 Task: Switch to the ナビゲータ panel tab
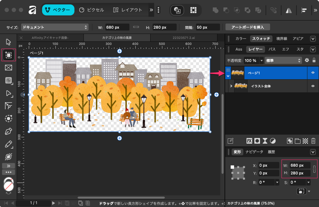pyautogui.click(x=254, y=152)
